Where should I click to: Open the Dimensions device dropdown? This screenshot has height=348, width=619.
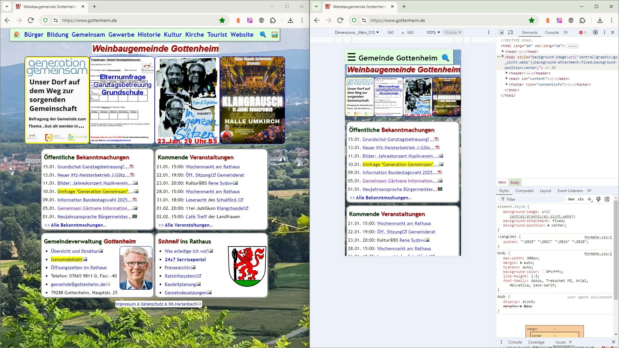coord(357,32)
